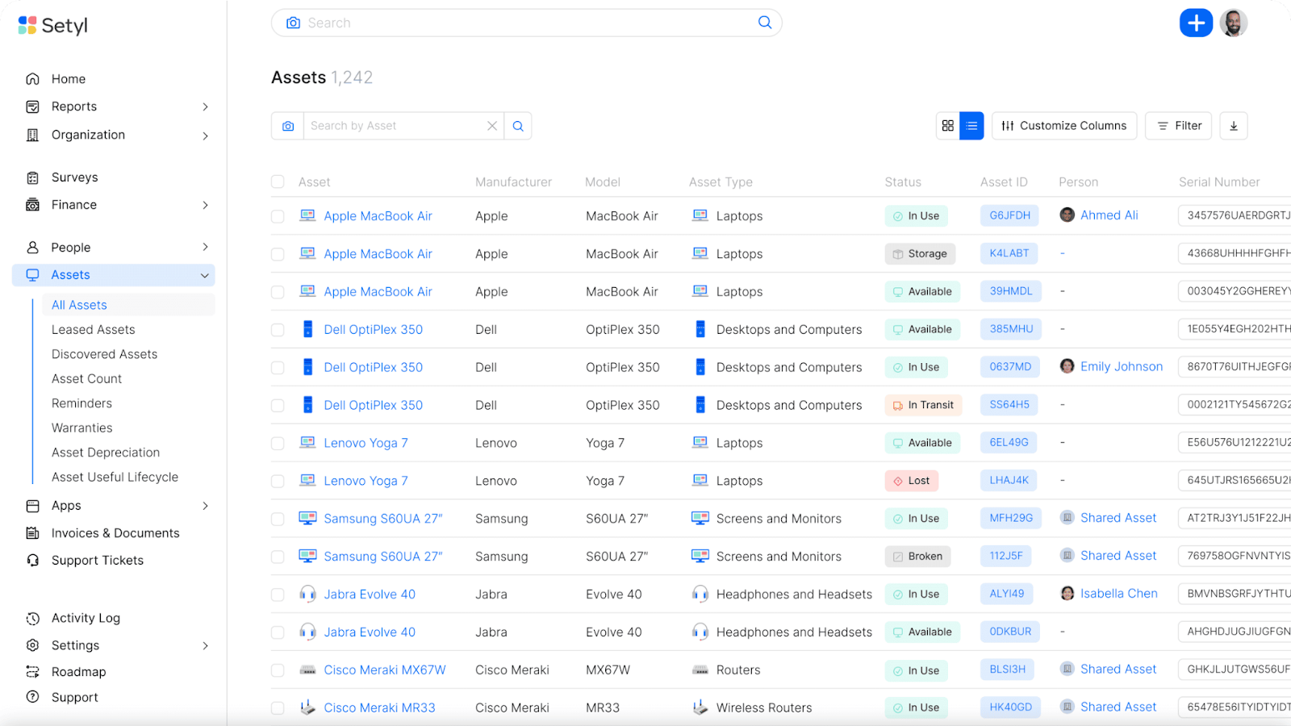Go to Asset Count
The image size is (1291, 726).
pos(87,378)
